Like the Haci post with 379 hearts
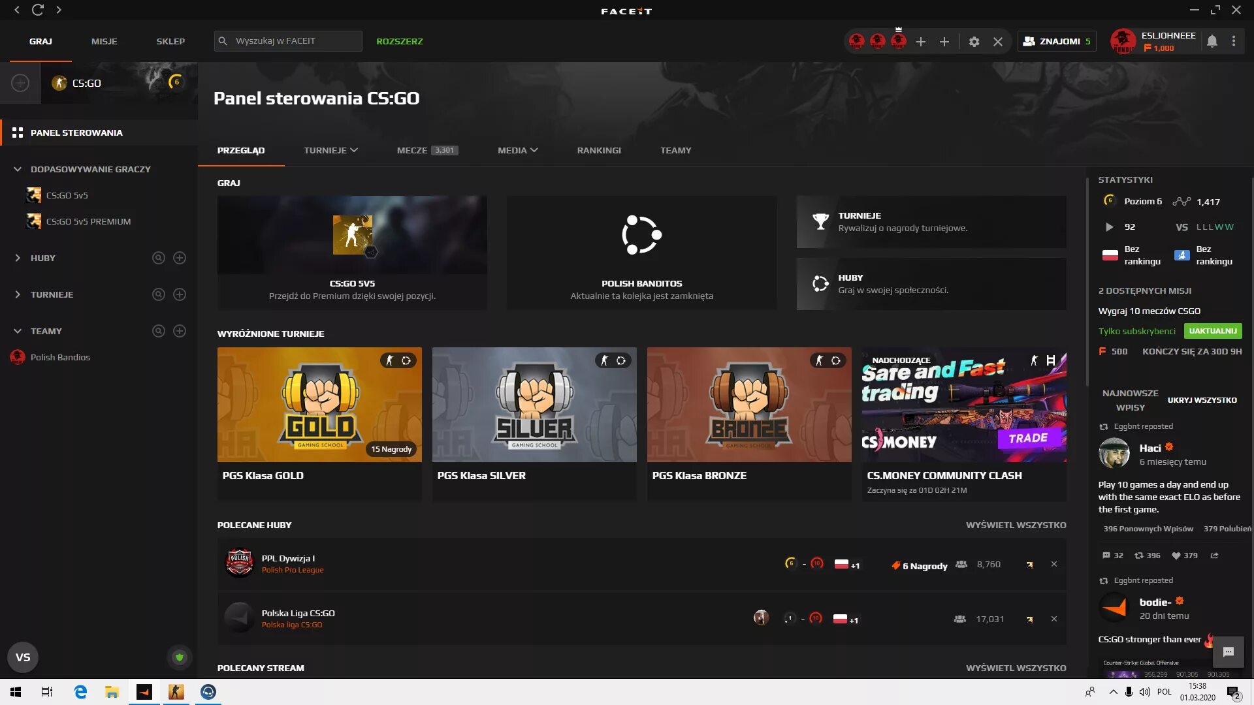Screen dimensions: 1254x705 1184,556
